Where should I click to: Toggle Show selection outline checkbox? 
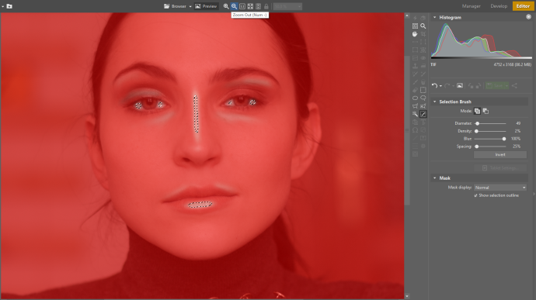click(475, 195)
